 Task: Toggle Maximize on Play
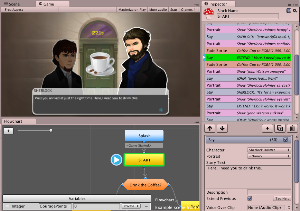[132, 10]
